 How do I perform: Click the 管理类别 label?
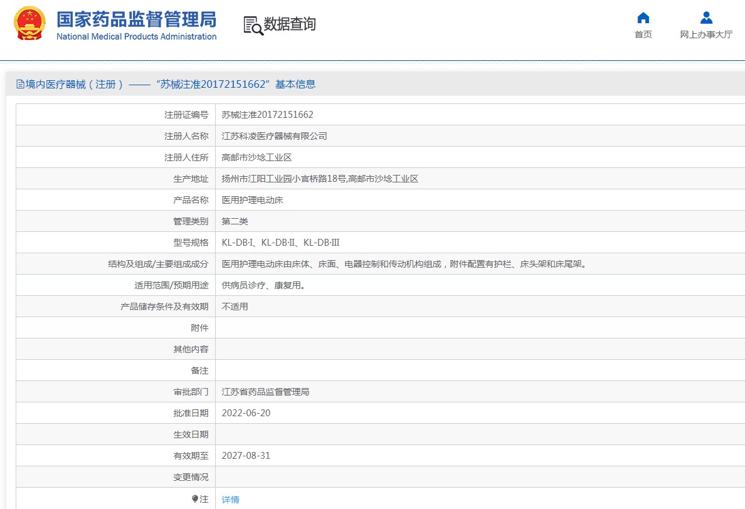(x=191, y=221)
